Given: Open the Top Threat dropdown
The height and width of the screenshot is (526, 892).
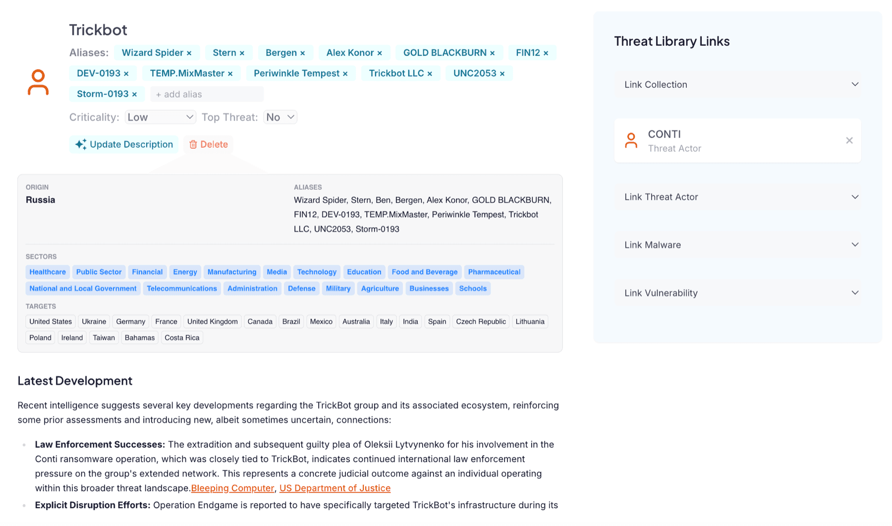Looking at the screenshot, I should tap(280, 117).
